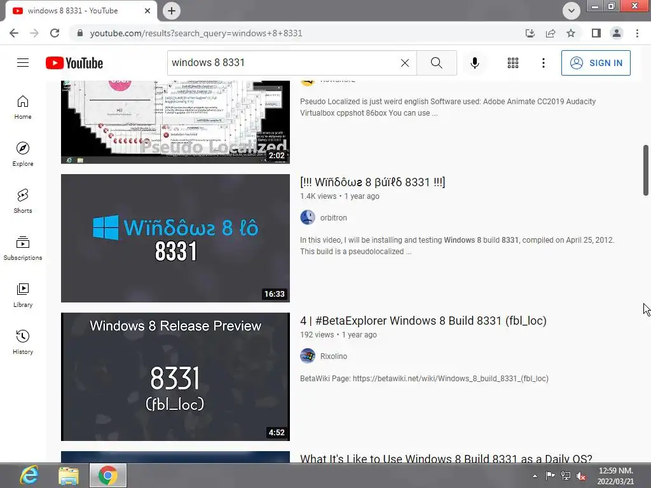Reload the page
Viewport: 651px width, 488px height.
[x=55, y=33]
